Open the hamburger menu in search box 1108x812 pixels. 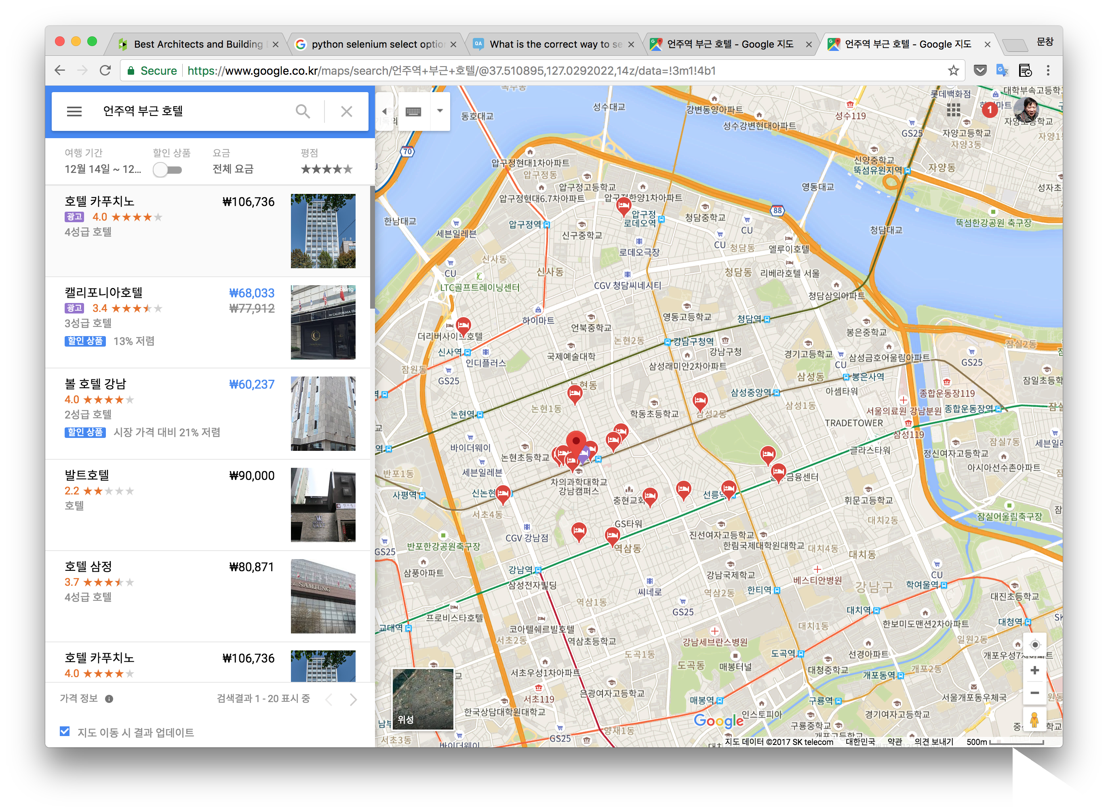coord(74,111)
